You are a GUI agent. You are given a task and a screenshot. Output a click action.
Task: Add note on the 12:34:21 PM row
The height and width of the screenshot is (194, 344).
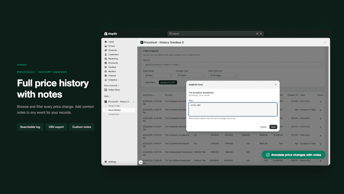coord(320,127)
